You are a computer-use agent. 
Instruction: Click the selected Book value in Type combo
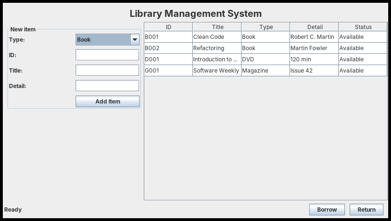pyautogui.click(x=103, y=39)
